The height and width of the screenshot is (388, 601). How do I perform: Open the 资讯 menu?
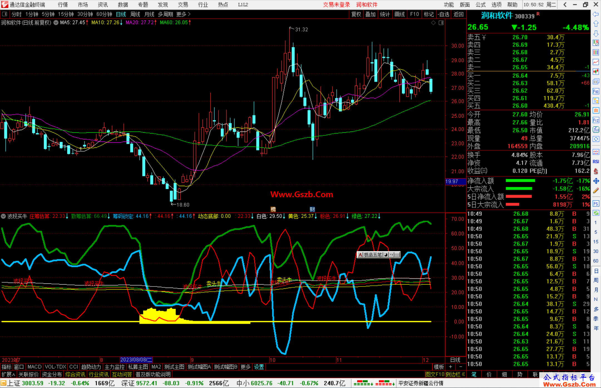coord(103,5)
